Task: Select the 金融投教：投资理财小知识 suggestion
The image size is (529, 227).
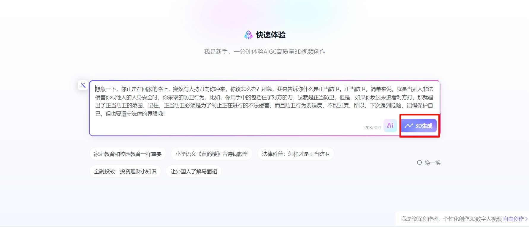Action: pyautogui.click(x=125, y=172)
